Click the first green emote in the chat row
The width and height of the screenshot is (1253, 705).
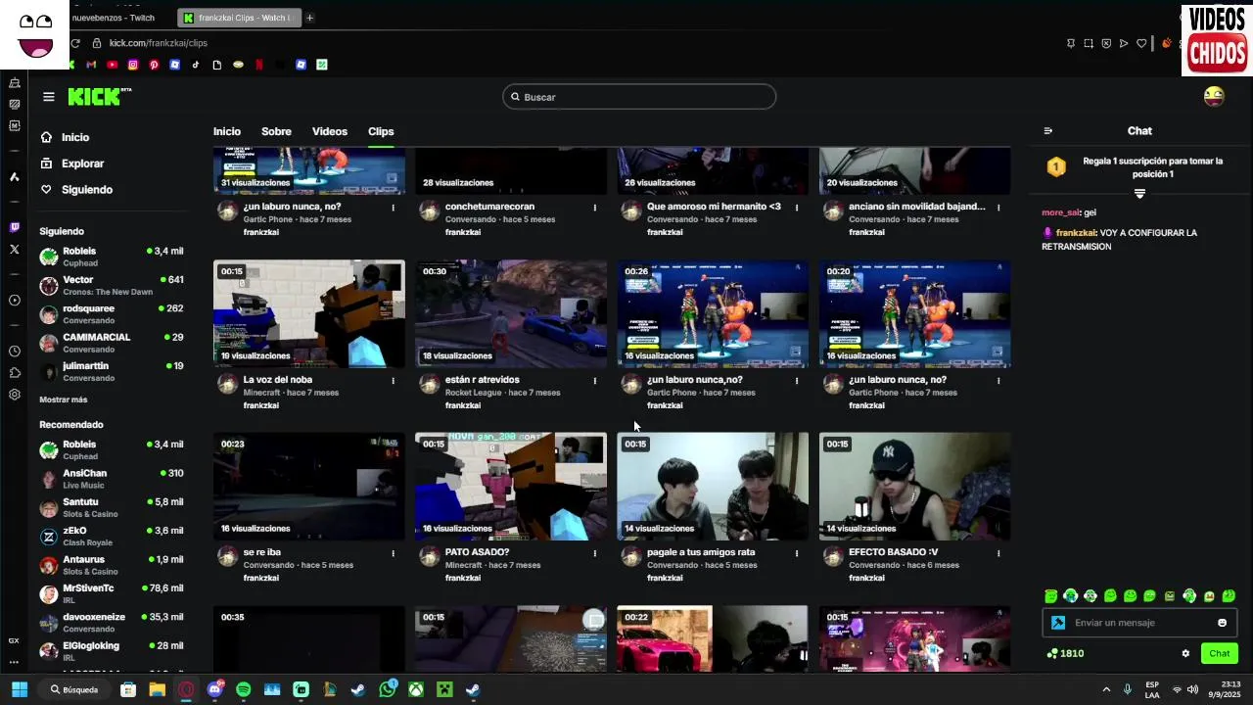tap(1050, 595)
